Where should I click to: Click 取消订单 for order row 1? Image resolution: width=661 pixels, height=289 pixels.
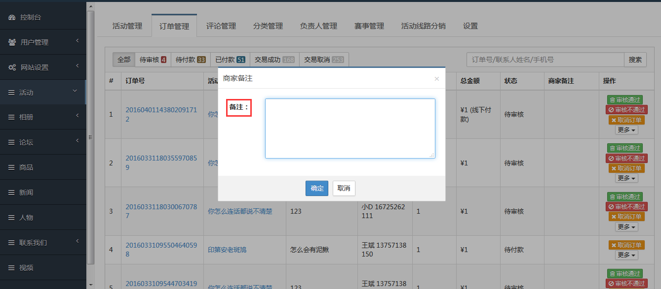click(x=626, y=120)
